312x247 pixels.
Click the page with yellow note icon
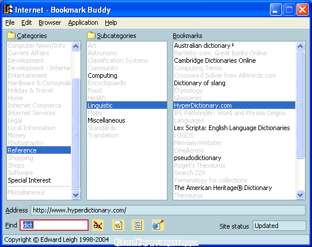pos(118,225)
